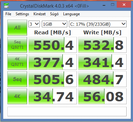Expand the 1GiB test size dropdown
The height and width of the screenshot is (122, 133).
pyautogui.click(x=55, y=24)
